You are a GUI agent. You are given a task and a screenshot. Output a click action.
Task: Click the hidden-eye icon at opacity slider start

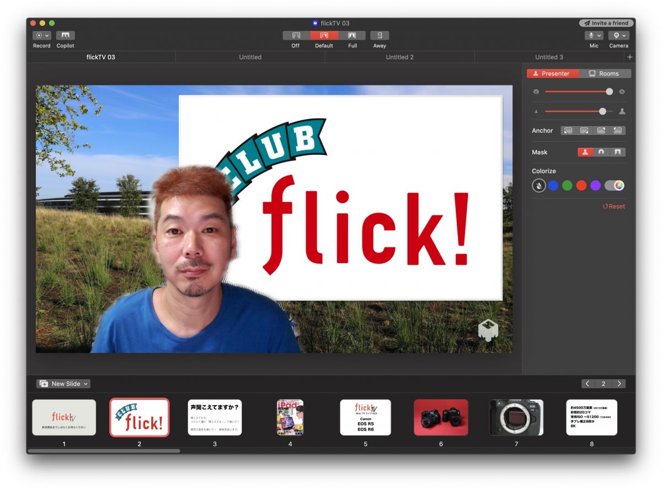point(536,92)
